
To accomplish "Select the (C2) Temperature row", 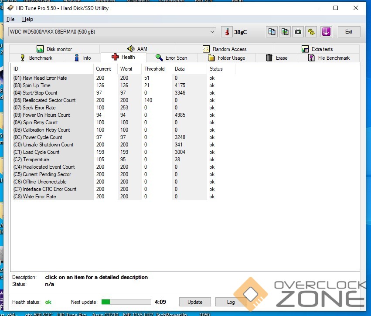I will 124,160.
